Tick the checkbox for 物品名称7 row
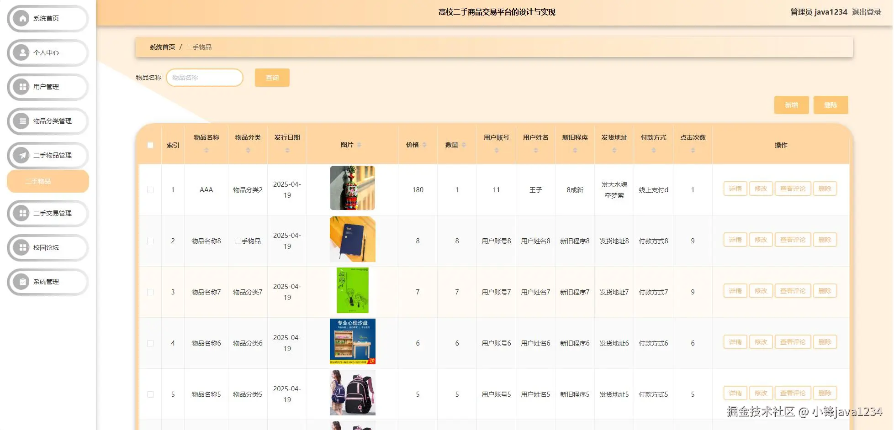Viewport: 894px width, 430px height. click(150, 292)
